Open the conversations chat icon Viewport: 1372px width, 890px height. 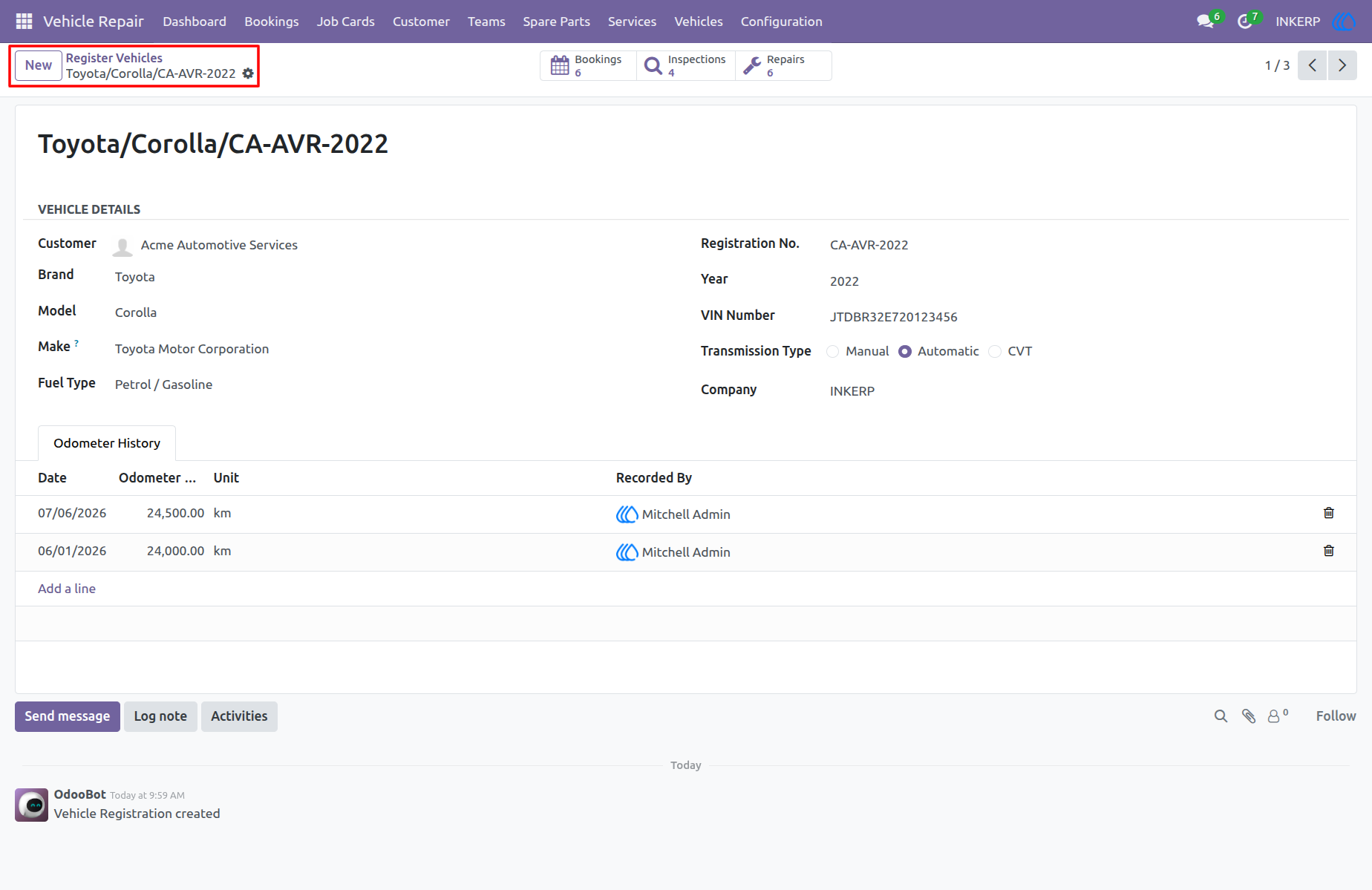tap(1206, 22)
